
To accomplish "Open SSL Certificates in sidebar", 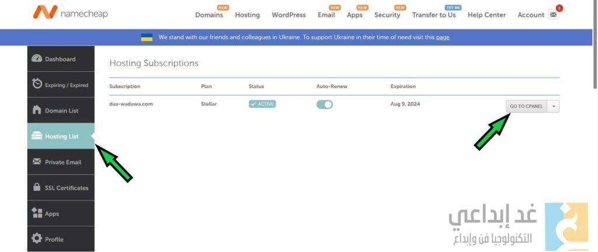I will 61,188.
